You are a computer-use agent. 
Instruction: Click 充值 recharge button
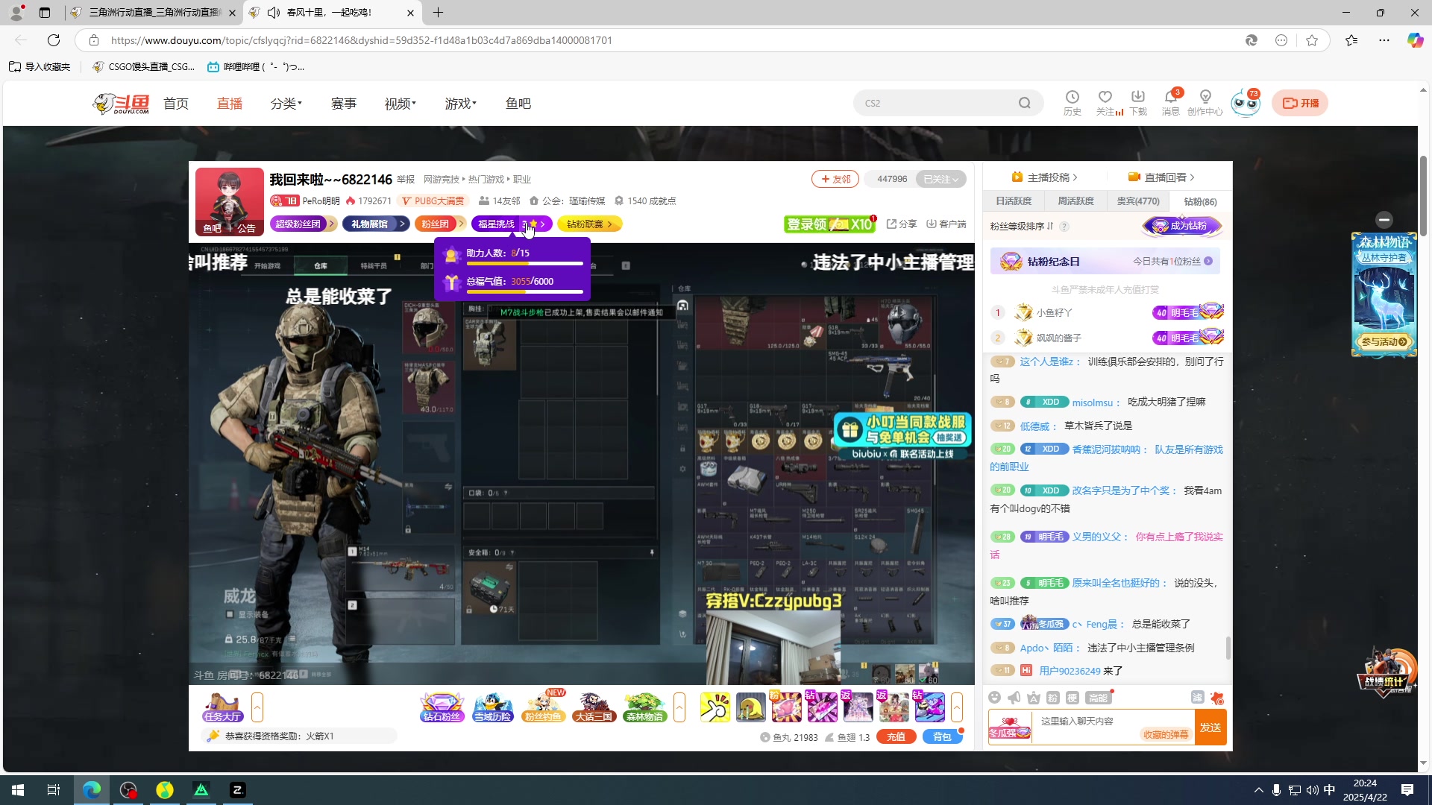pyautogui.click(x=896, y=736)
